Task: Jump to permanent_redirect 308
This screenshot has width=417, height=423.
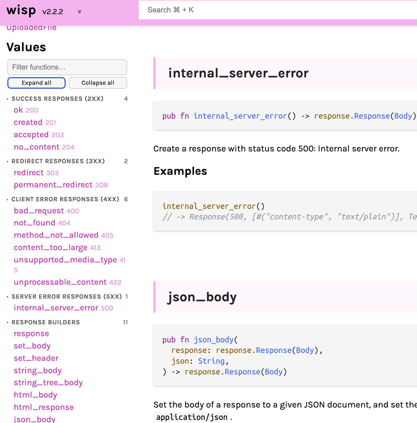Action: click(x=61, y=185)
